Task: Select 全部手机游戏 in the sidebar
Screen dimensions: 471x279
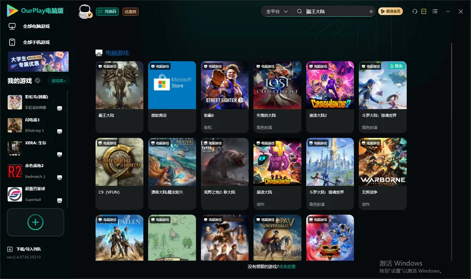Action: (29, 42)
